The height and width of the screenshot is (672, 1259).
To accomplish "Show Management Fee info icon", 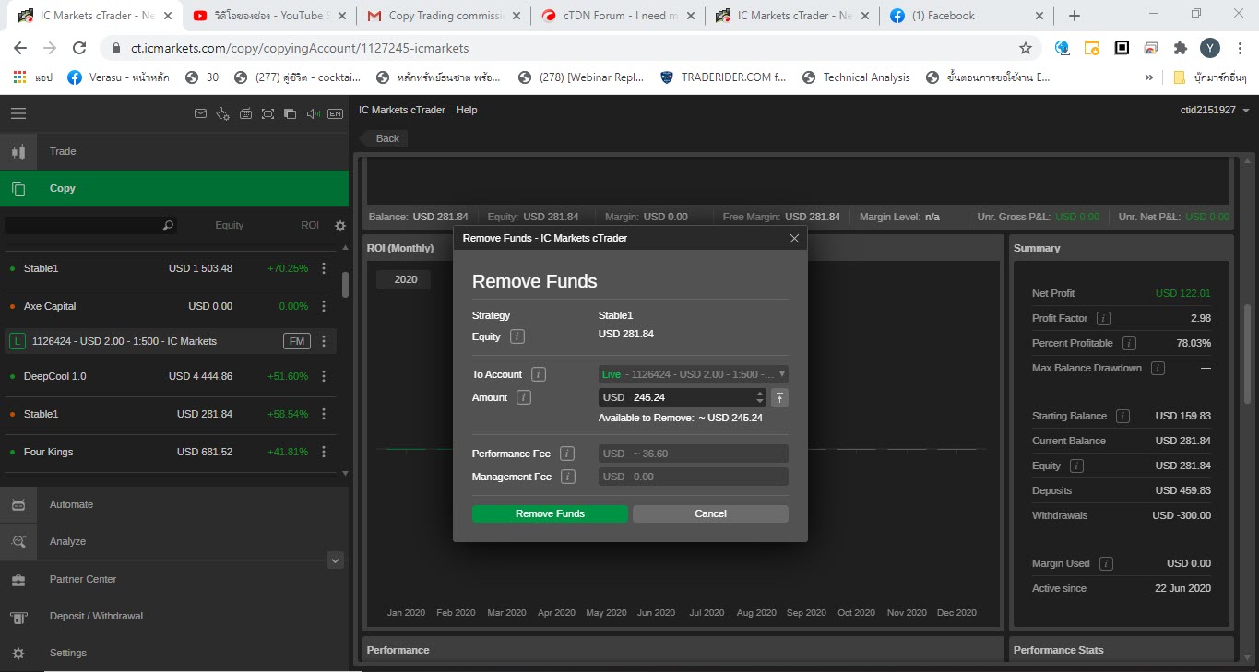I will point(568,477).
